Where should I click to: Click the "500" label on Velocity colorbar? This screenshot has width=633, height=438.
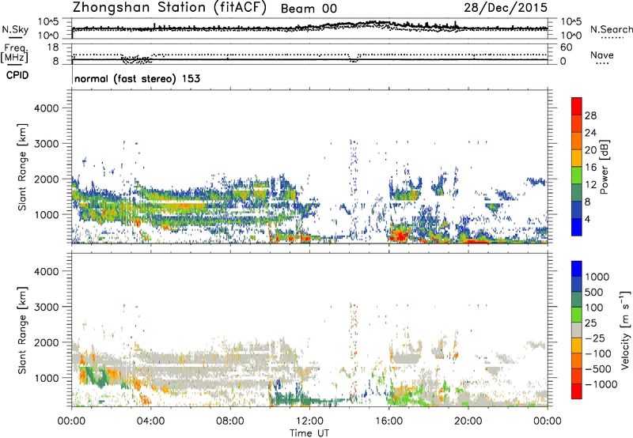point(596,293)
